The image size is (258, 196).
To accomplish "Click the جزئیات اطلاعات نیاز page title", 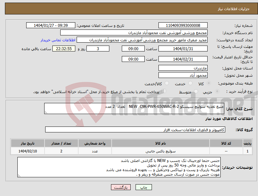I will (234, 9).
